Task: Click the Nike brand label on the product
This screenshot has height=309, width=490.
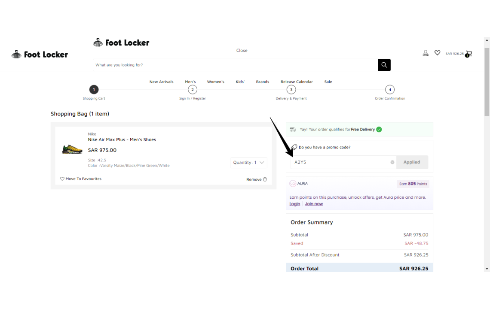Action: click(92, 134)
